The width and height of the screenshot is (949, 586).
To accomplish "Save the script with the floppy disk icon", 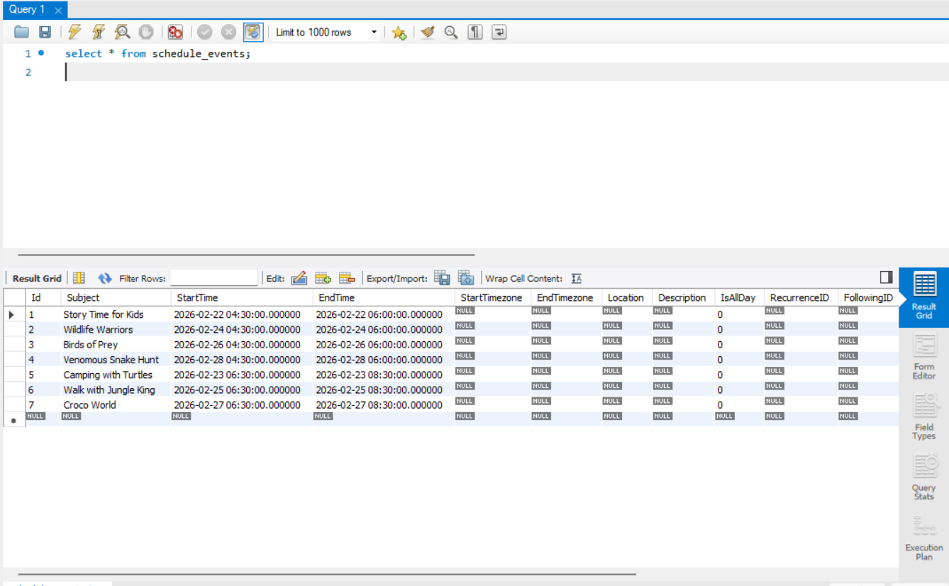I will coord(45,32).
